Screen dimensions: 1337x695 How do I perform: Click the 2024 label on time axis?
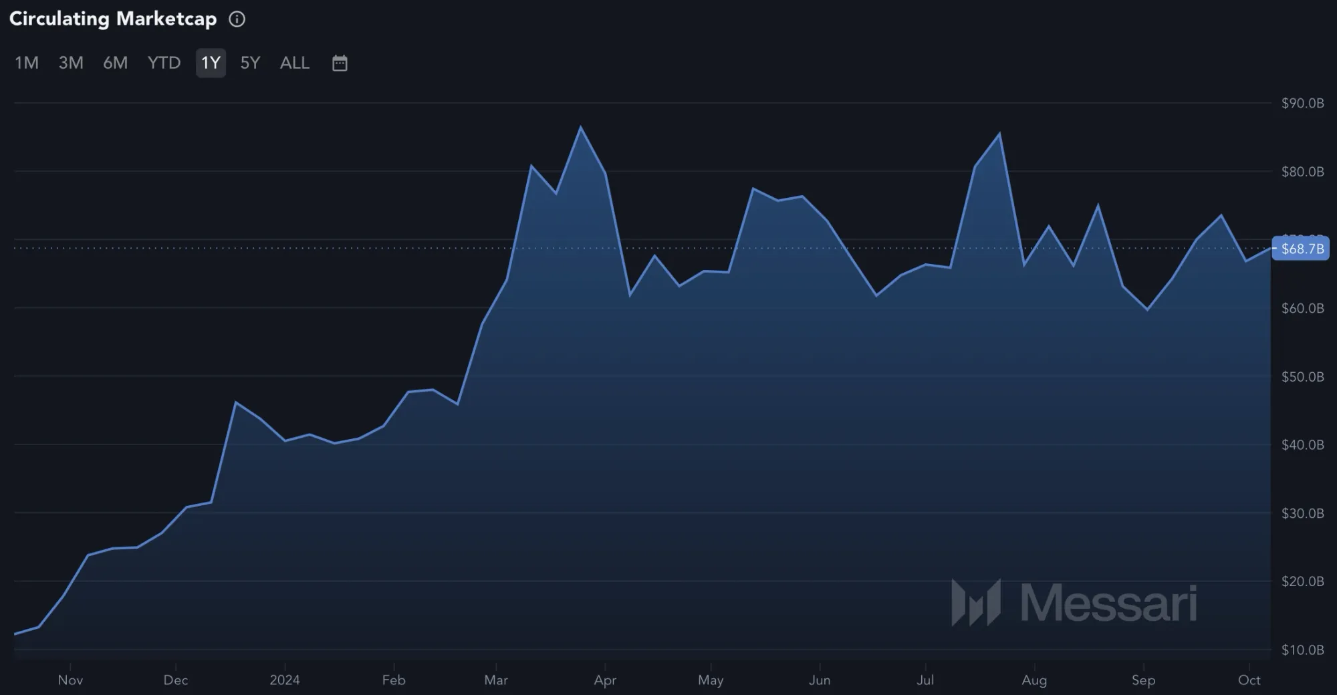click(285, 680)
